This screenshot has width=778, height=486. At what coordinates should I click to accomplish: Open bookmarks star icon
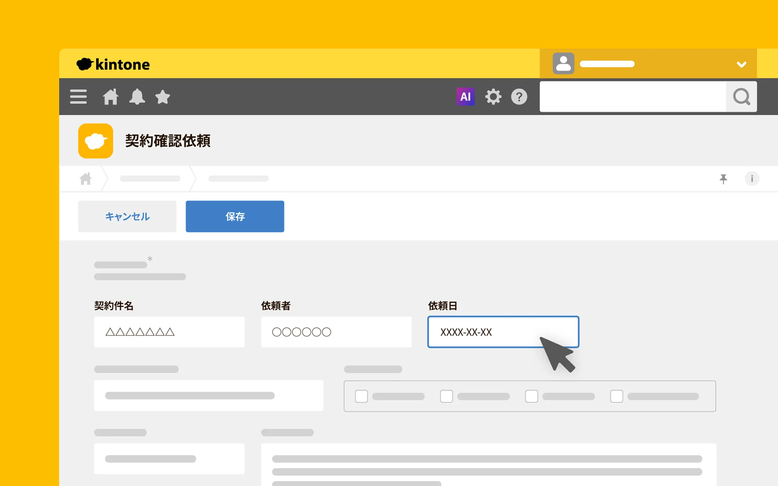click(x=163, y=97)
